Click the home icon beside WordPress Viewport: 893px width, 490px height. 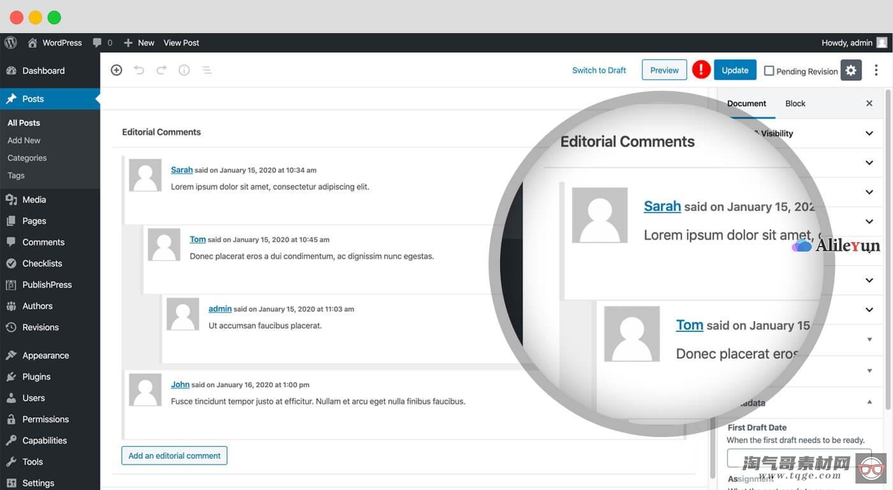point(32,43)
